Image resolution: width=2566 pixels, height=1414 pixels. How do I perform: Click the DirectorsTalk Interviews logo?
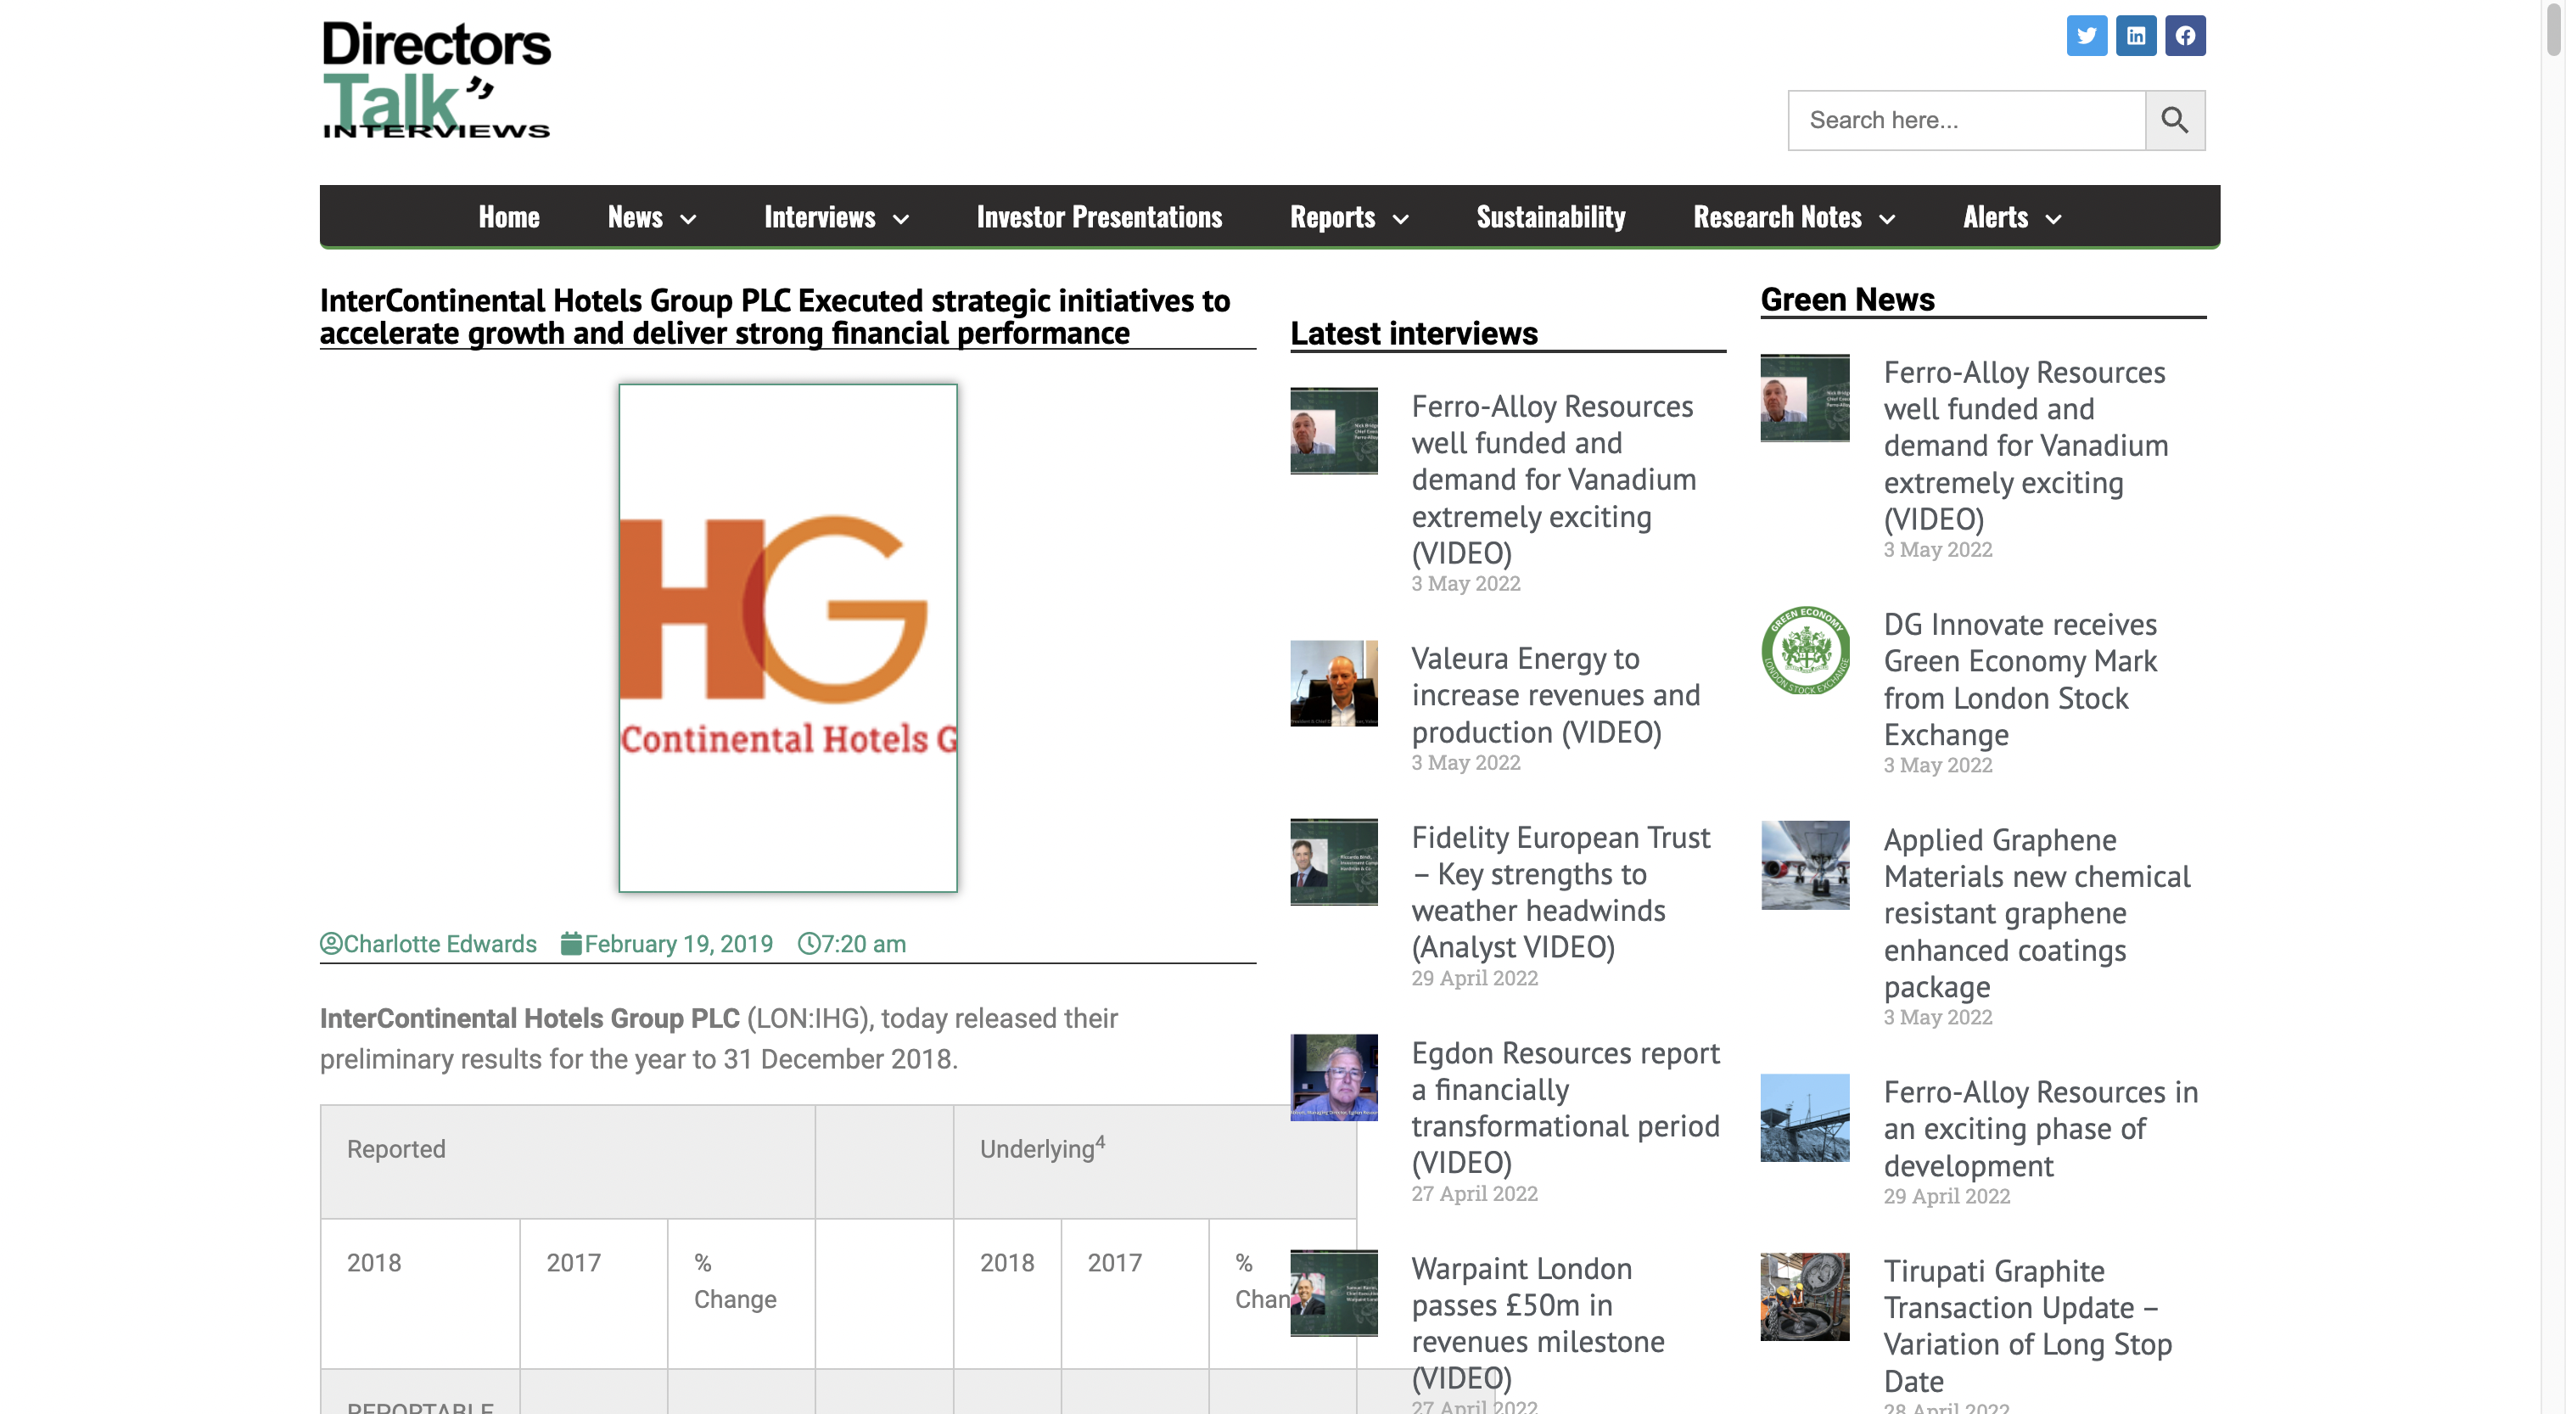436,80
